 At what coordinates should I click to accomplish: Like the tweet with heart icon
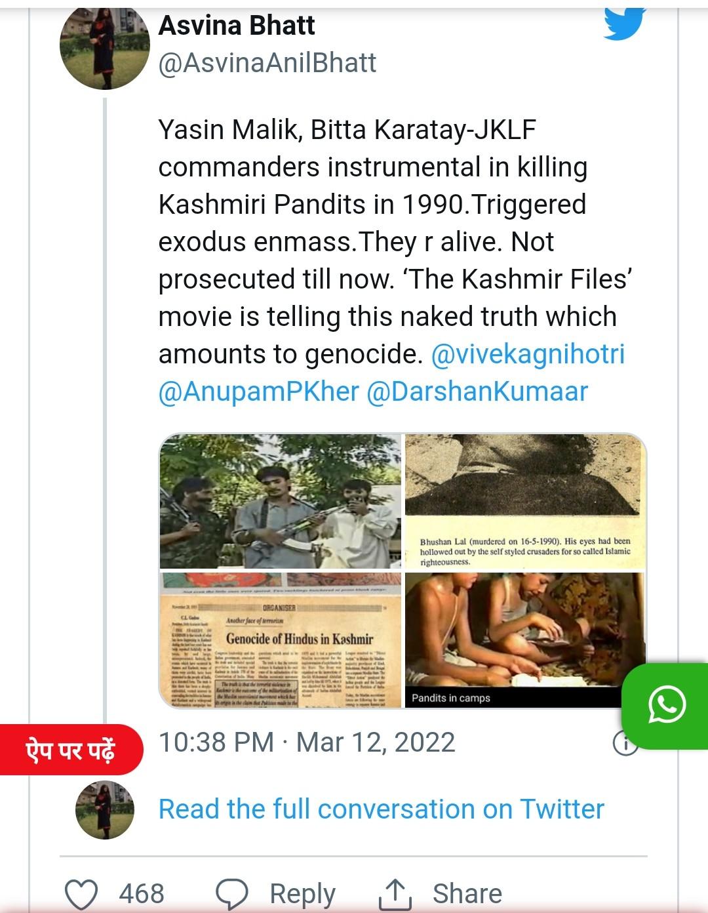[x=82, y=893]
